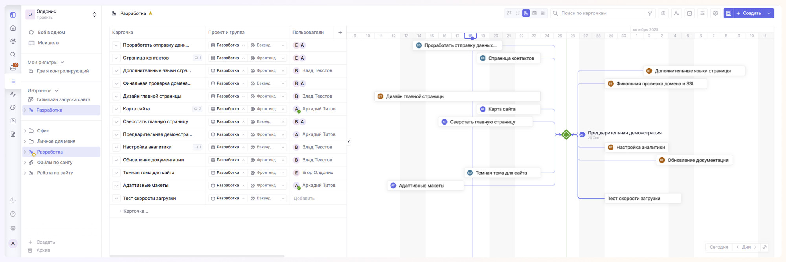Open the filter funnel in card search
This screenshot has width=786, height=262.
[x=650, y=13]
